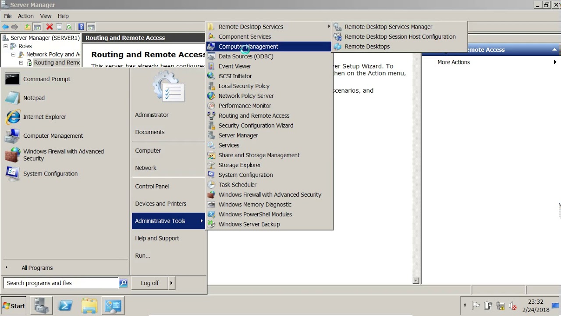561x316 pixels.
Task: Collapse the Actions pane section header arrow
Action: click(x=554, y=50)
